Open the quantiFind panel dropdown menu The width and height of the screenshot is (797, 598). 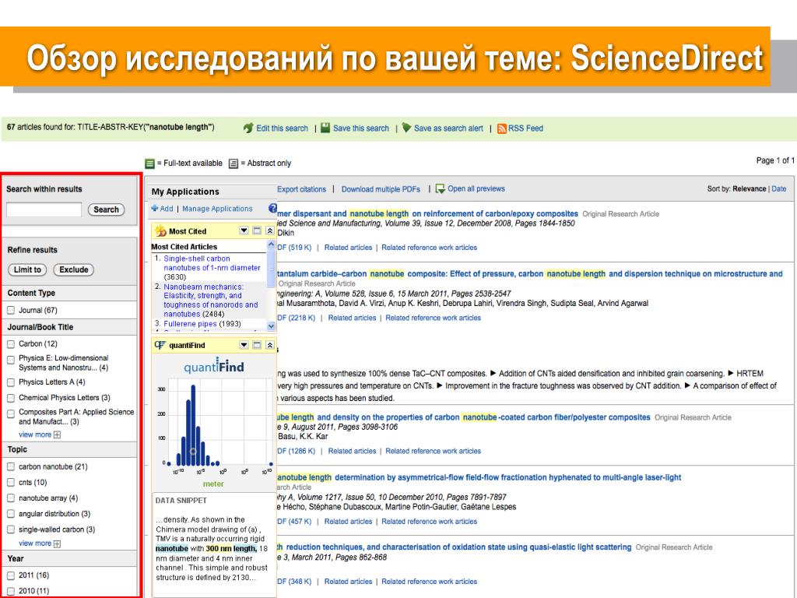[x=244, y=345]
